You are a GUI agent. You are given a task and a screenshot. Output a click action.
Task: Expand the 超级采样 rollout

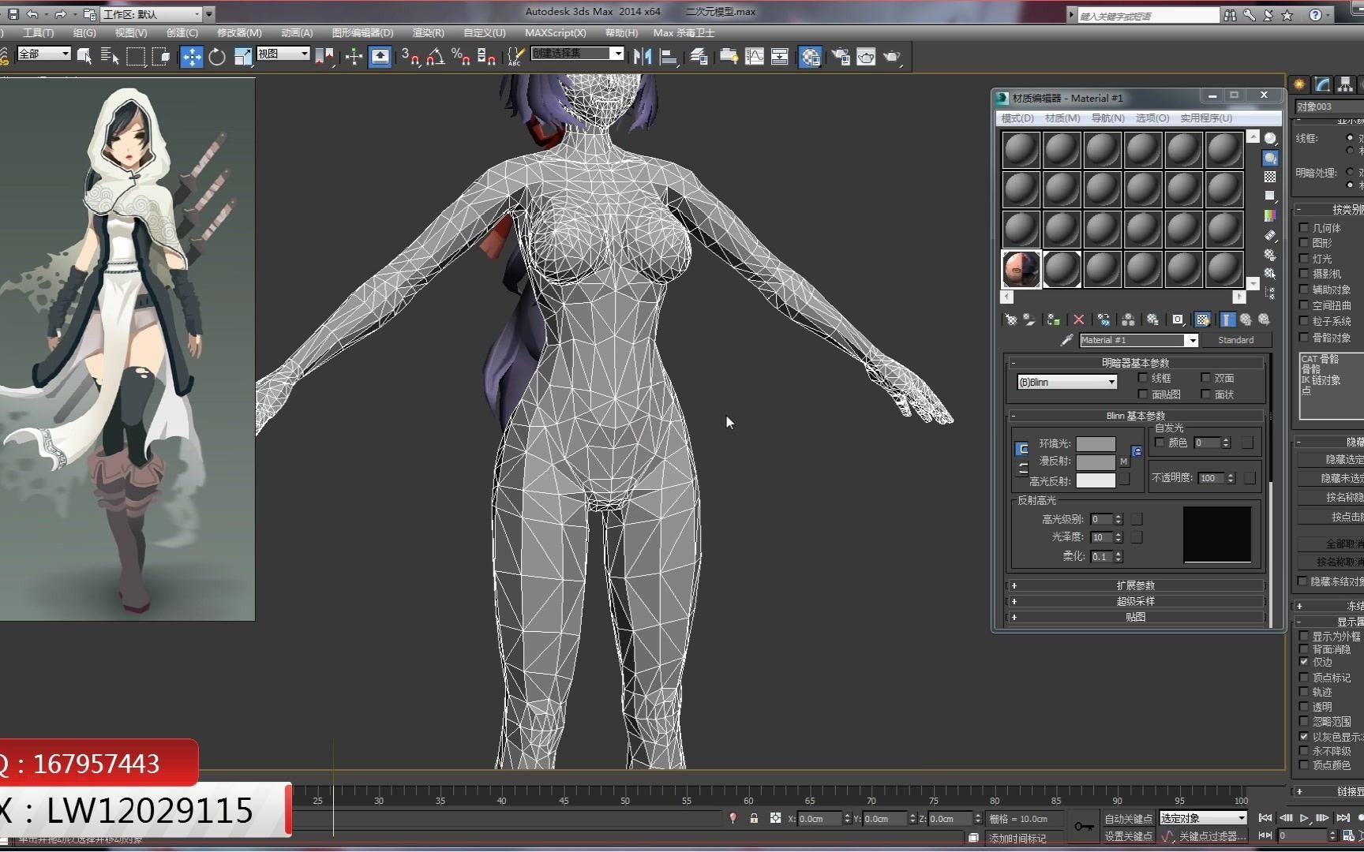tap(1136, 601)
